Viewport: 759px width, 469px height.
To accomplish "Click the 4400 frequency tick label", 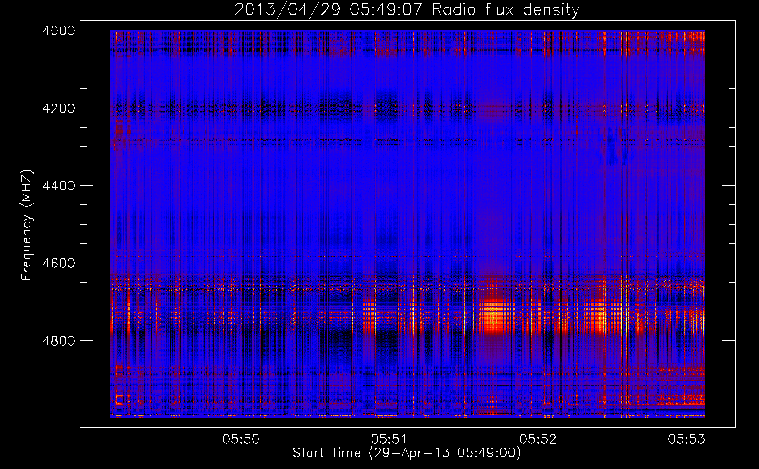I will (59, 186).
